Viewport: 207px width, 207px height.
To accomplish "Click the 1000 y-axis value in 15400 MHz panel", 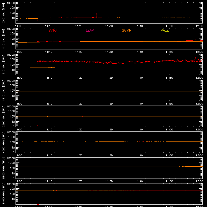I will (12, 189).
